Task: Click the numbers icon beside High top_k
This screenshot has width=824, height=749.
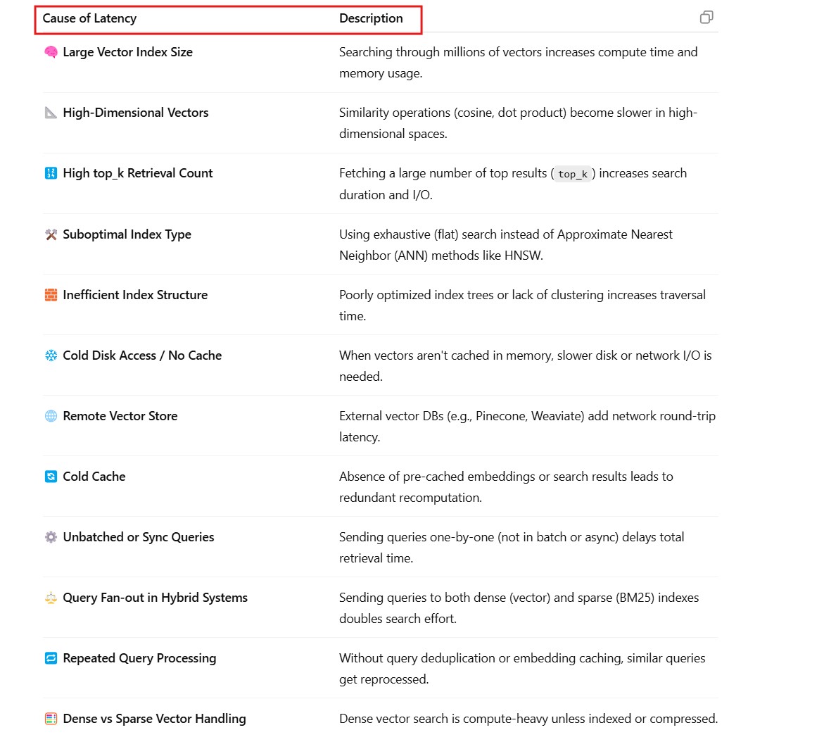Action: click(x=51, y=173)
